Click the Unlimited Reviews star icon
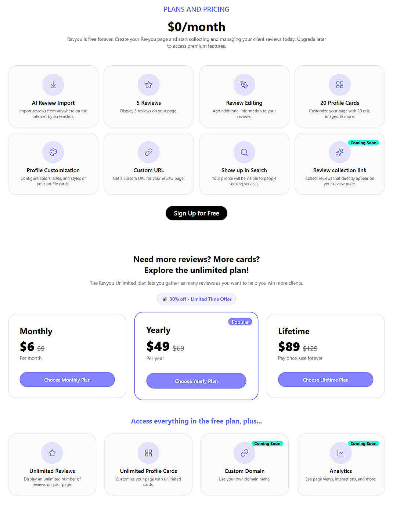 (52, 453)
